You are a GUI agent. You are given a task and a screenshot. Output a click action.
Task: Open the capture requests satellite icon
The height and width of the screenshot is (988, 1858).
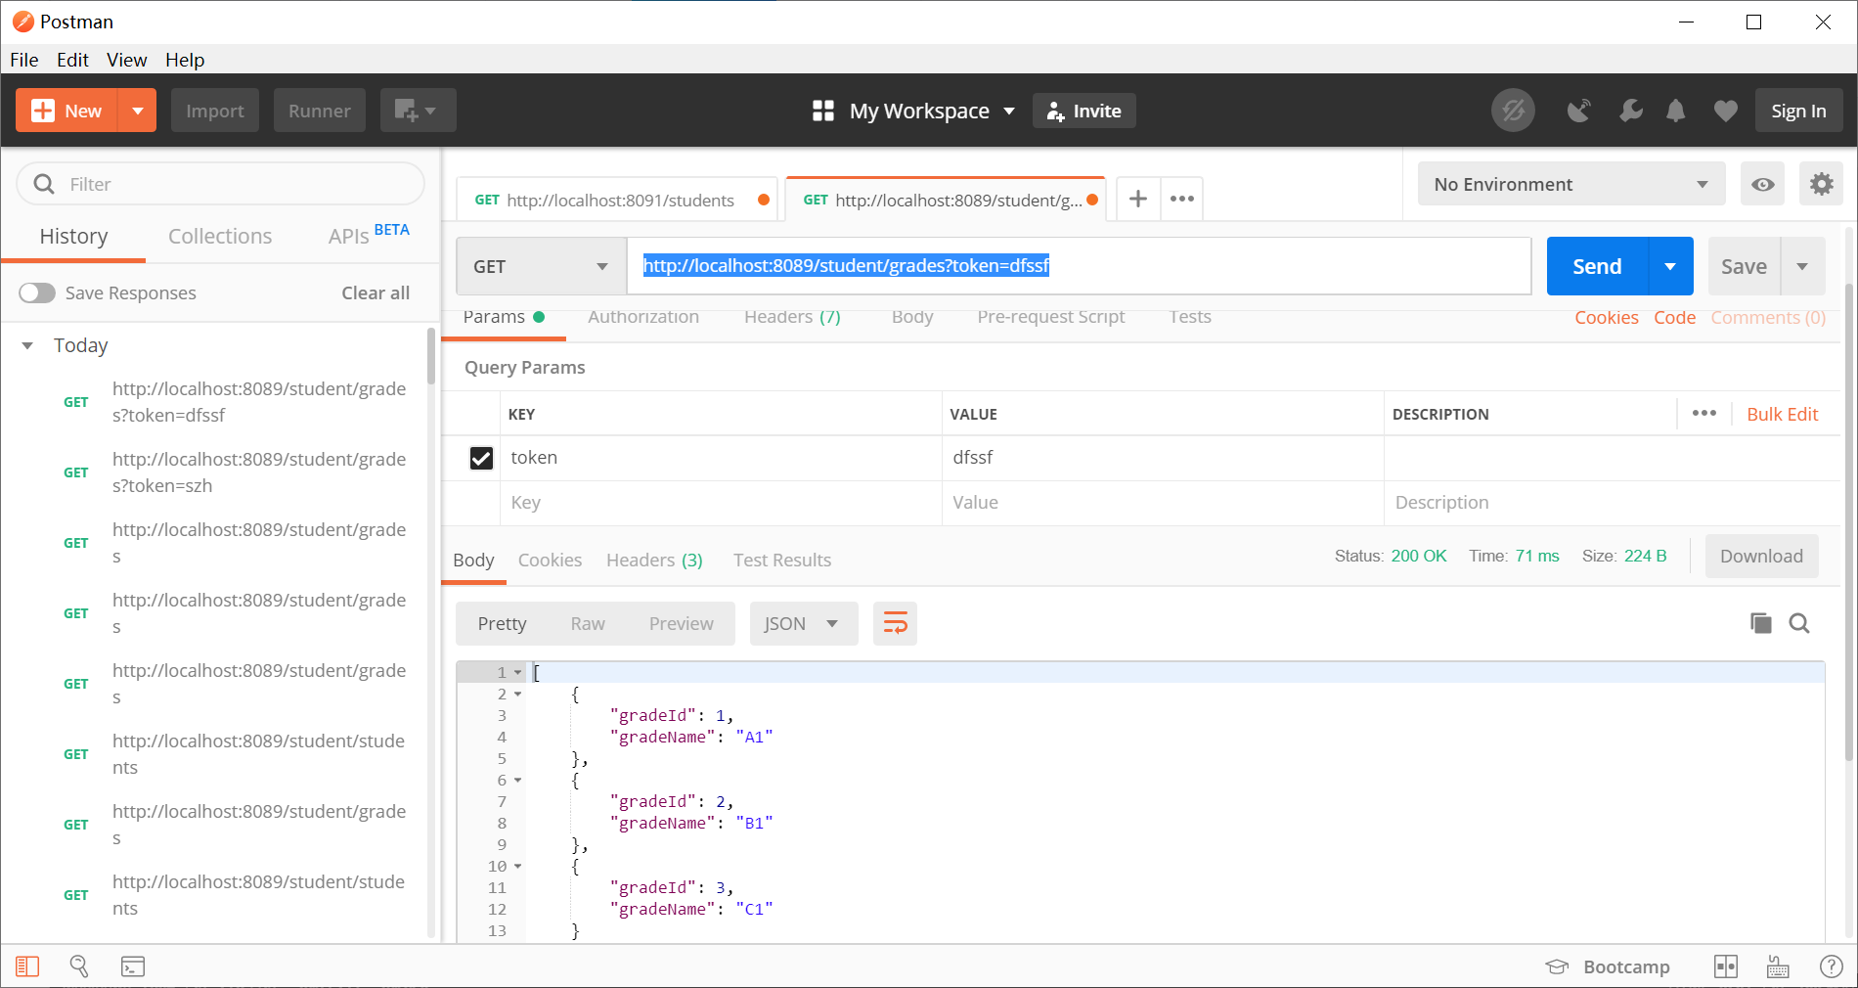[x=1578, y=111]
